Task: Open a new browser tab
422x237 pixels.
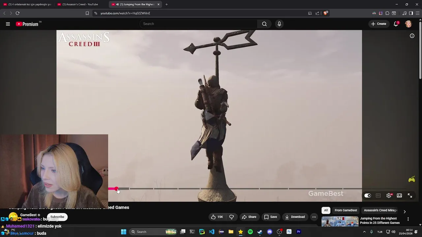Action: tap(166, 4)
